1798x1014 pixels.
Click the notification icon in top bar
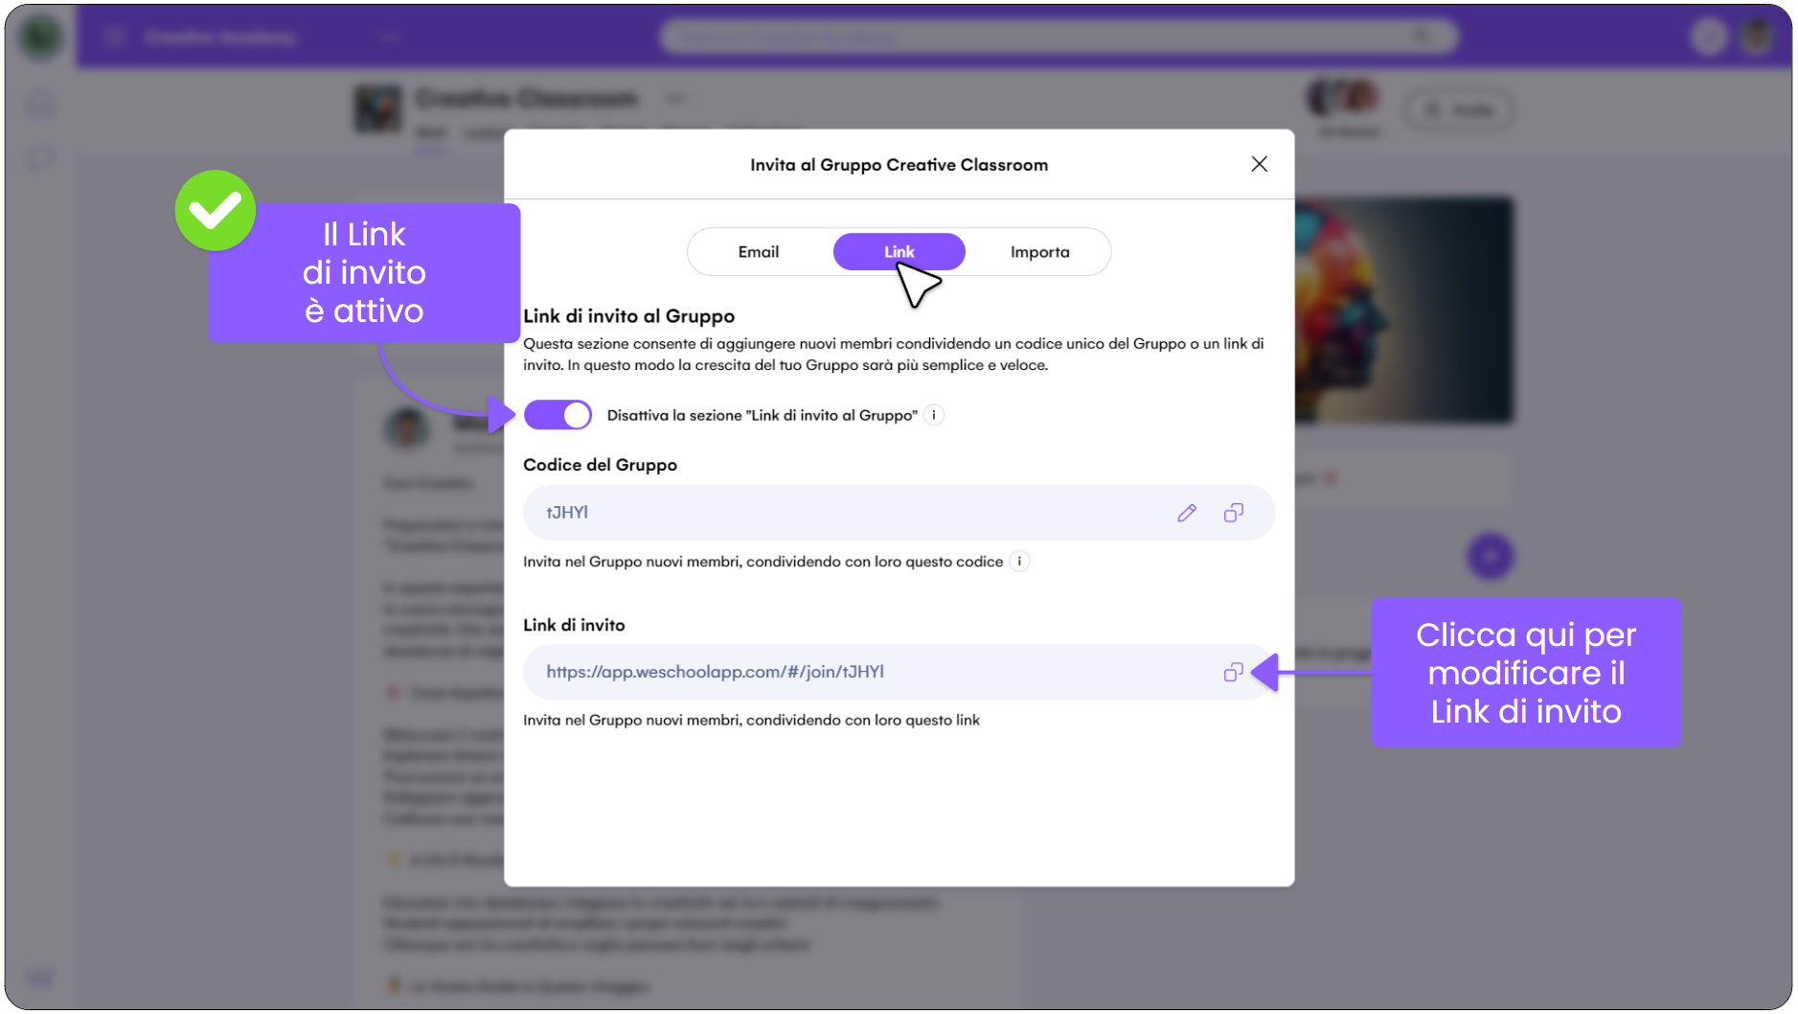click(x=1709, y=36)
